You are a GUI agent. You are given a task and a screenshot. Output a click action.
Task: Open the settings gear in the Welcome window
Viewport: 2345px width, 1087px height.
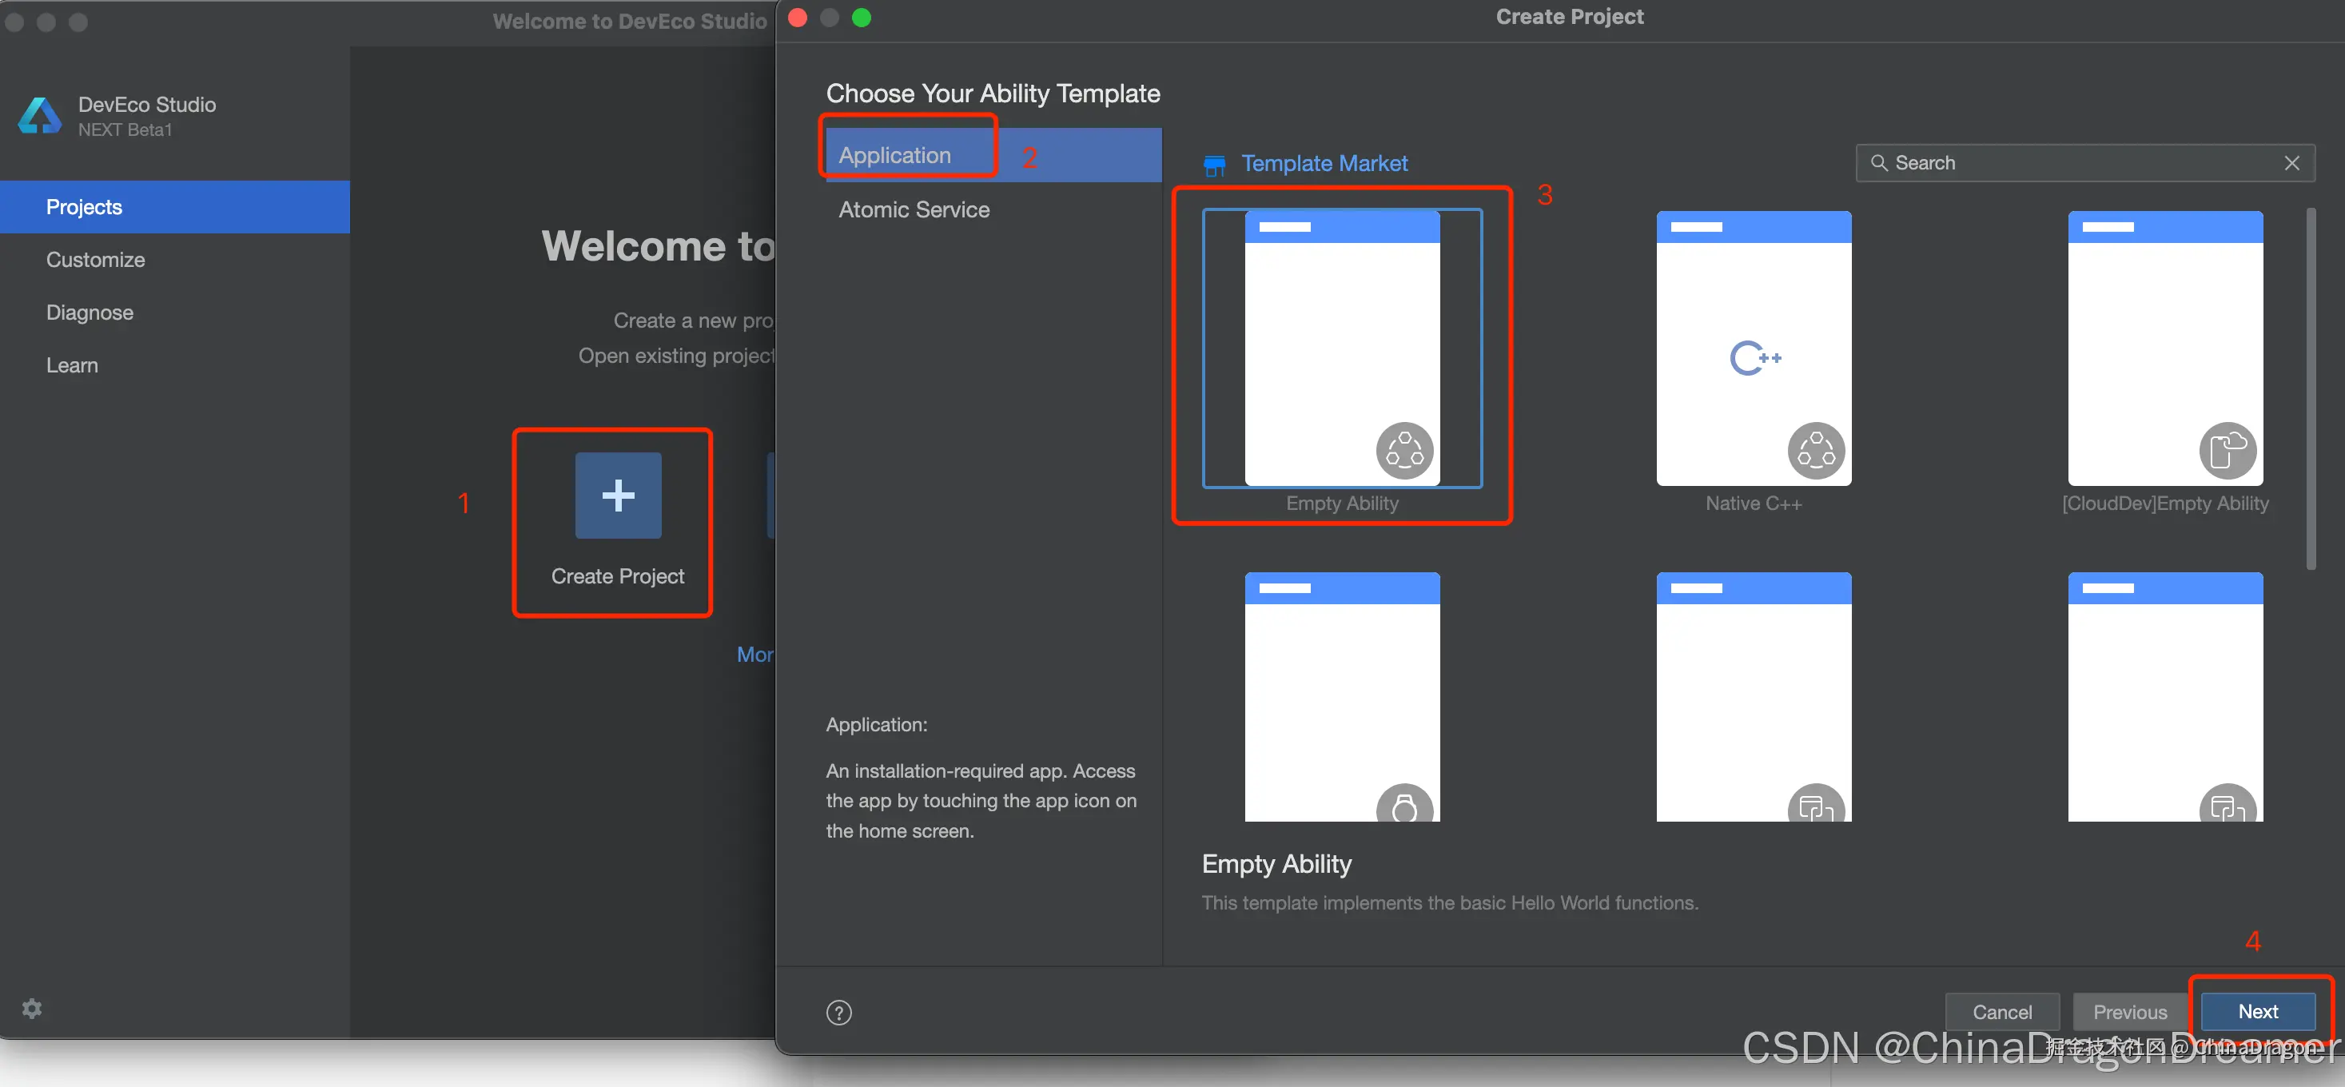click(32, 1008)
